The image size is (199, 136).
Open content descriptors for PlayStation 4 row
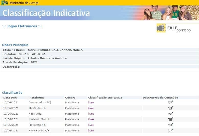tap(170, 108)
